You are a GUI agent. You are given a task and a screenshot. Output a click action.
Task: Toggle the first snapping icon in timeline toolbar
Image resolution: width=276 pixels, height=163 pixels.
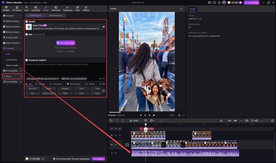(x=229, y=121)
